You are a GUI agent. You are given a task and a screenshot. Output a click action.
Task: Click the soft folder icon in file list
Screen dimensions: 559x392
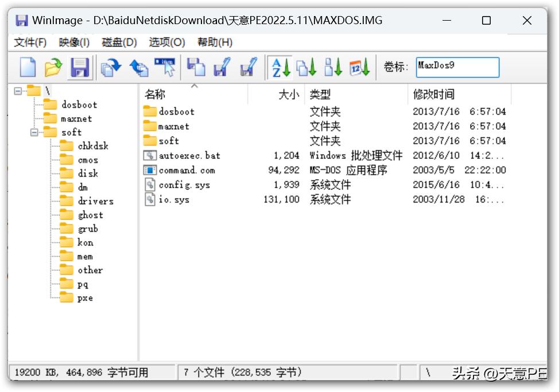[x=150, y=141]
